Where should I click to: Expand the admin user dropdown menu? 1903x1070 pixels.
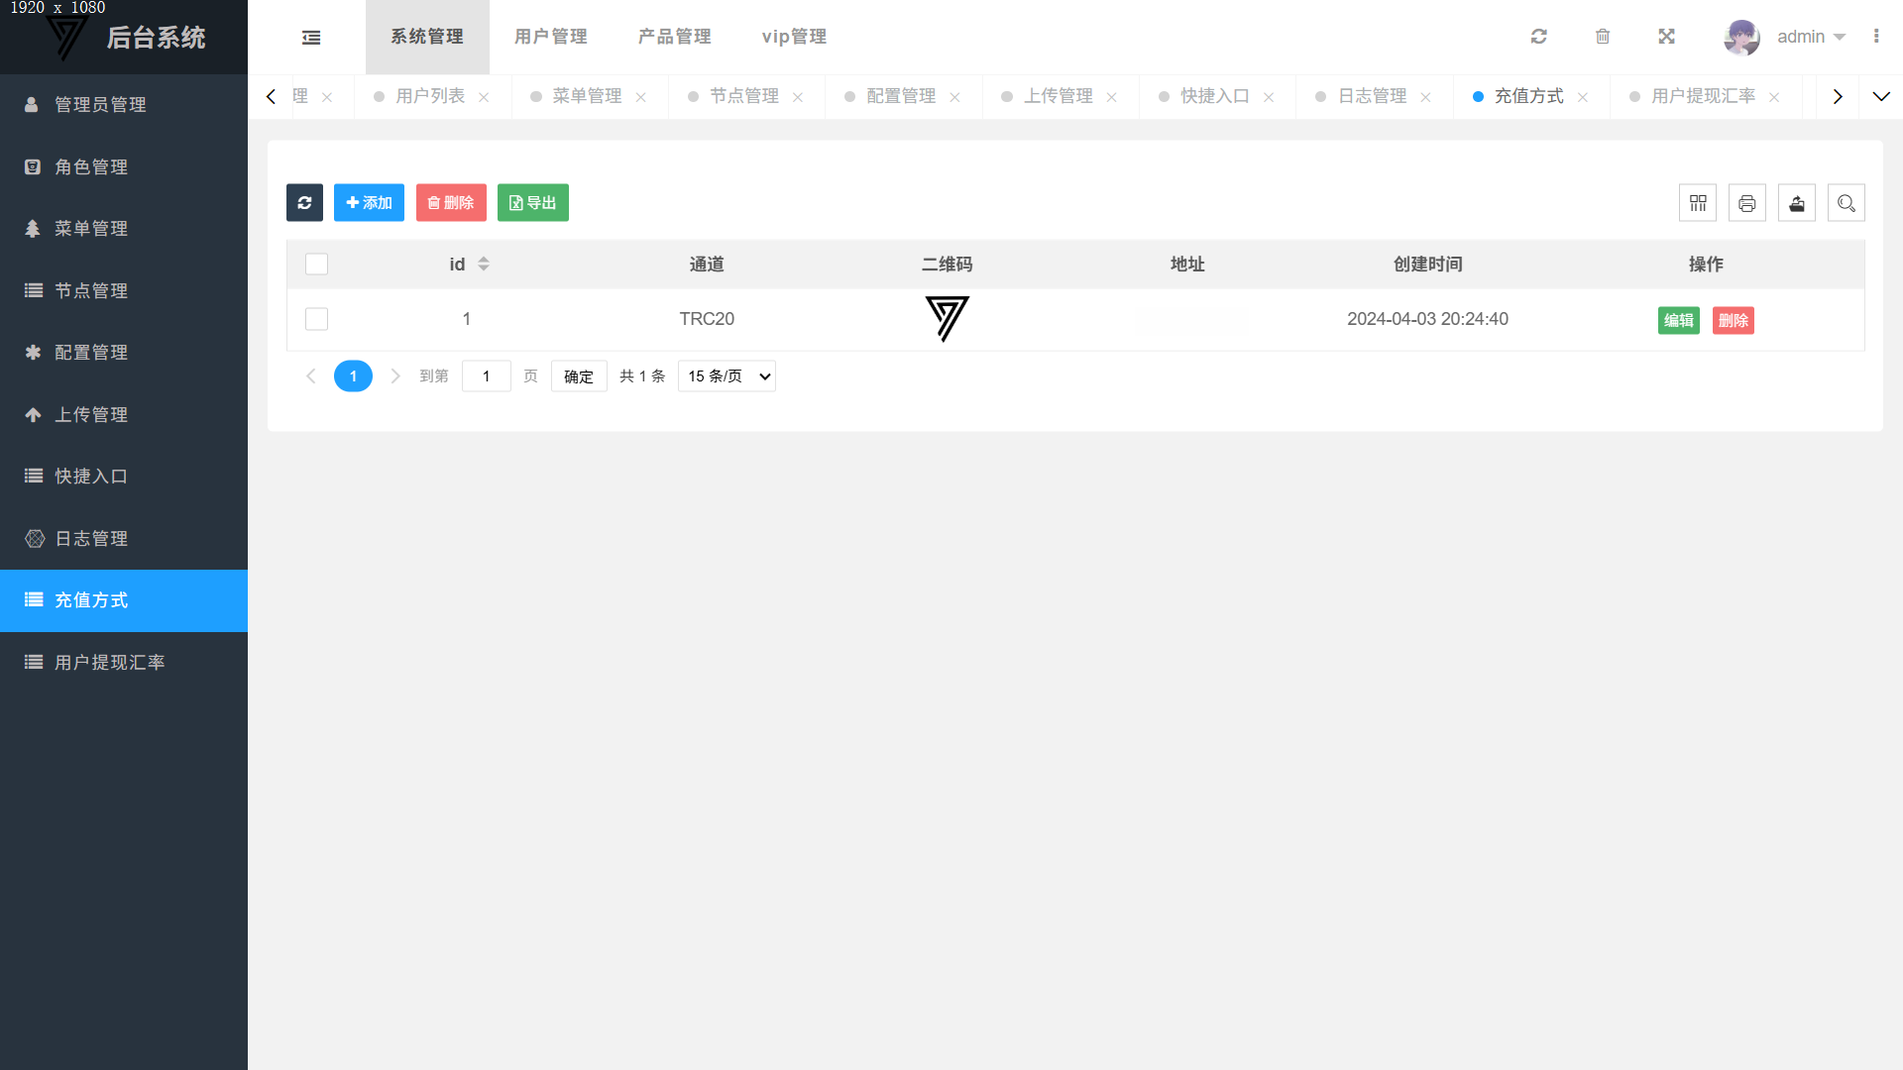1811,37
